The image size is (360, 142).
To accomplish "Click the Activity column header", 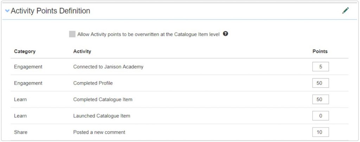I will point(82,51).
